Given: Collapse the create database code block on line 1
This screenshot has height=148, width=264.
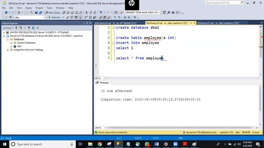Looking at the screenshot, I should [x=114, y=28].
